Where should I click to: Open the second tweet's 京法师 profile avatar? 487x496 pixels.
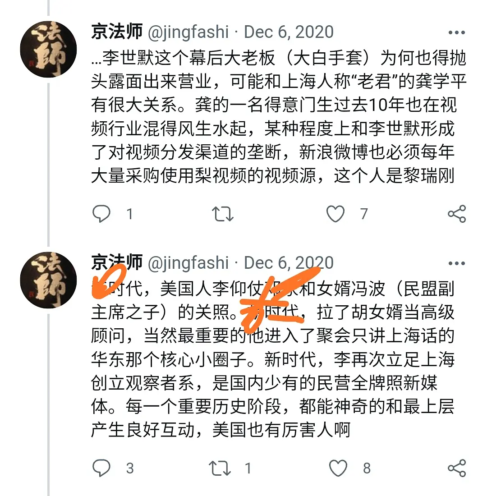48,280
